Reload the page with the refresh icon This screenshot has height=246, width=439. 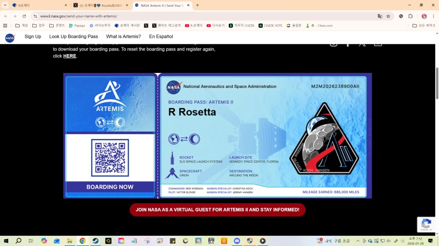[x=24, y=16]
